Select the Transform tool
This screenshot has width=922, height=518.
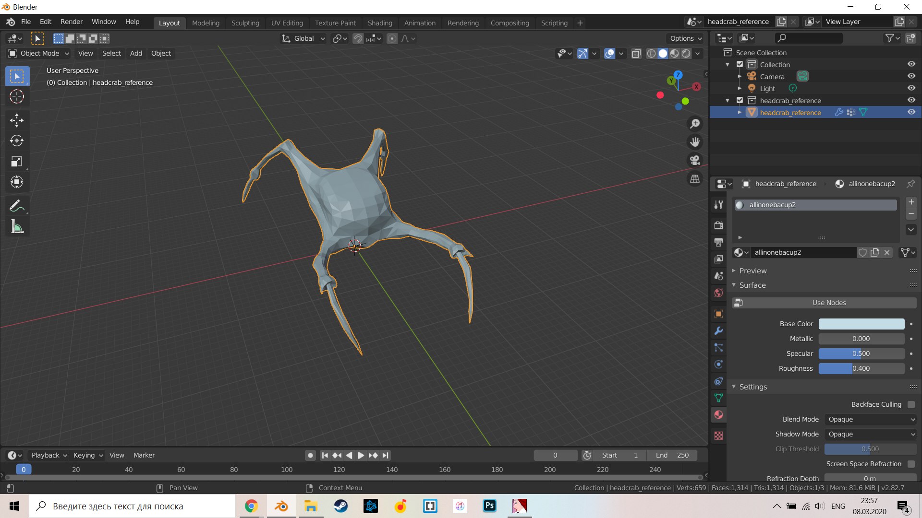[17, 182]
